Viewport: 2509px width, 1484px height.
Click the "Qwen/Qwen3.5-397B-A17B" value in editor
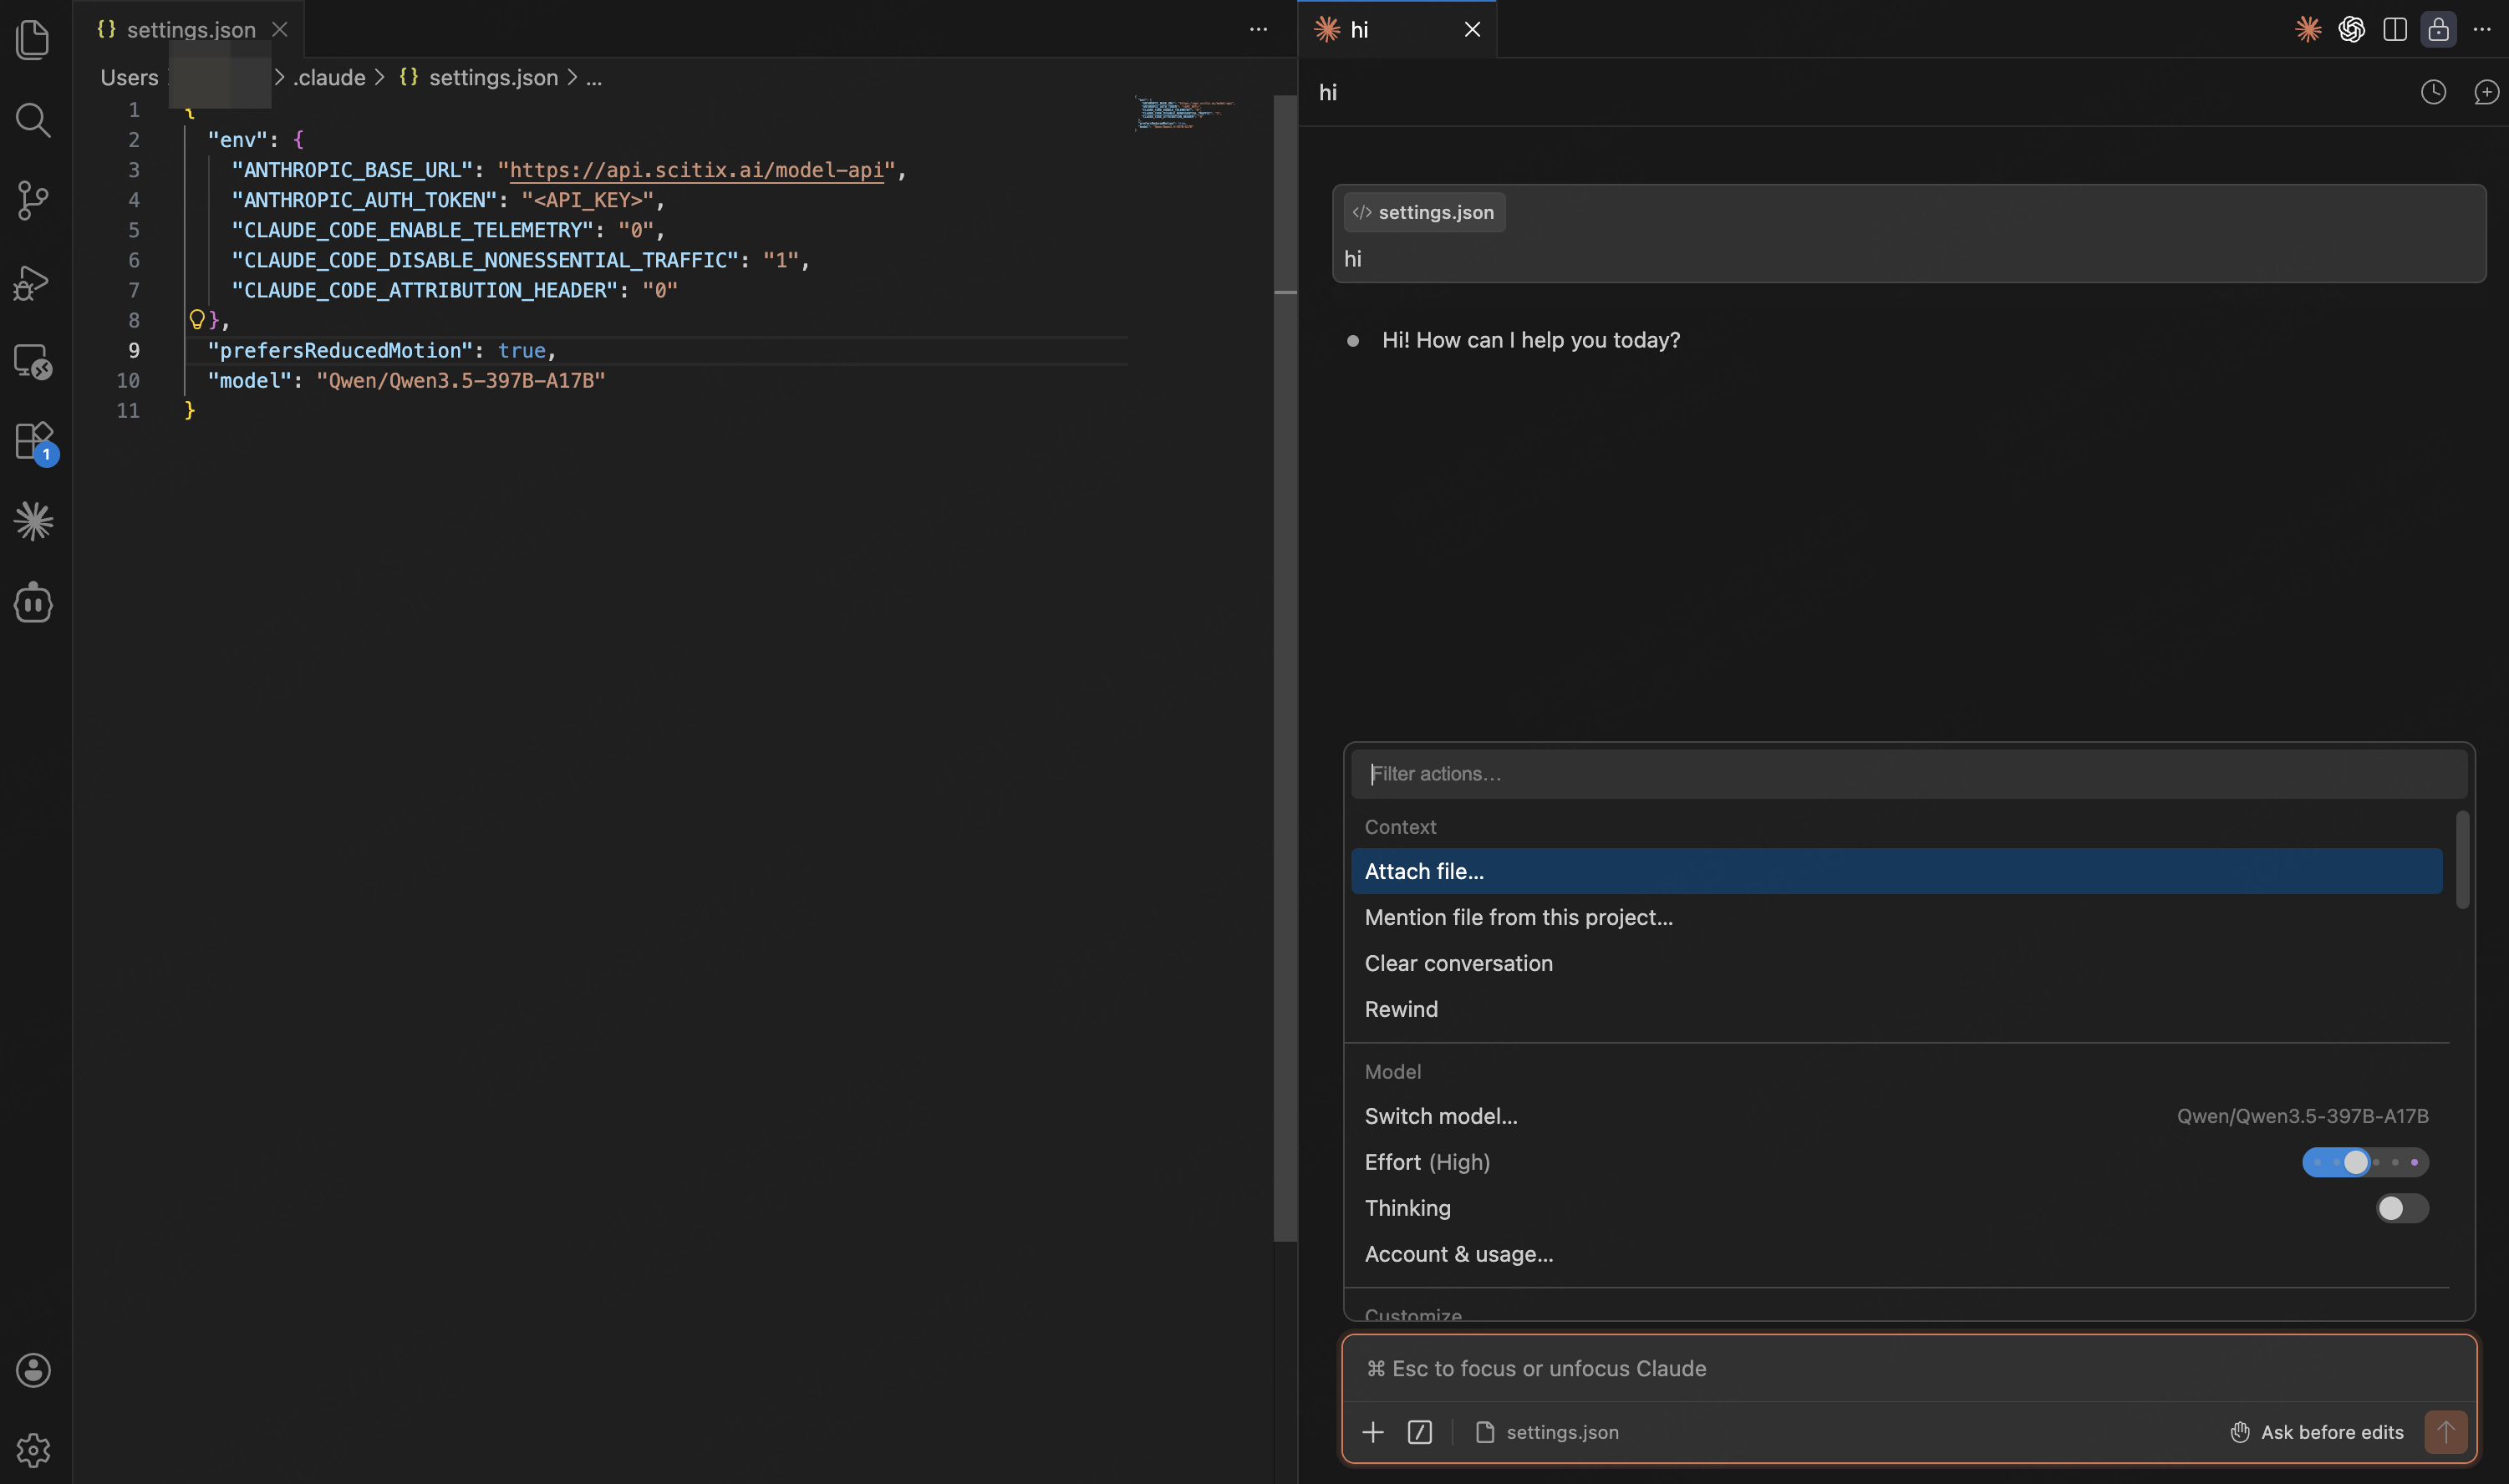pos(461,380)
